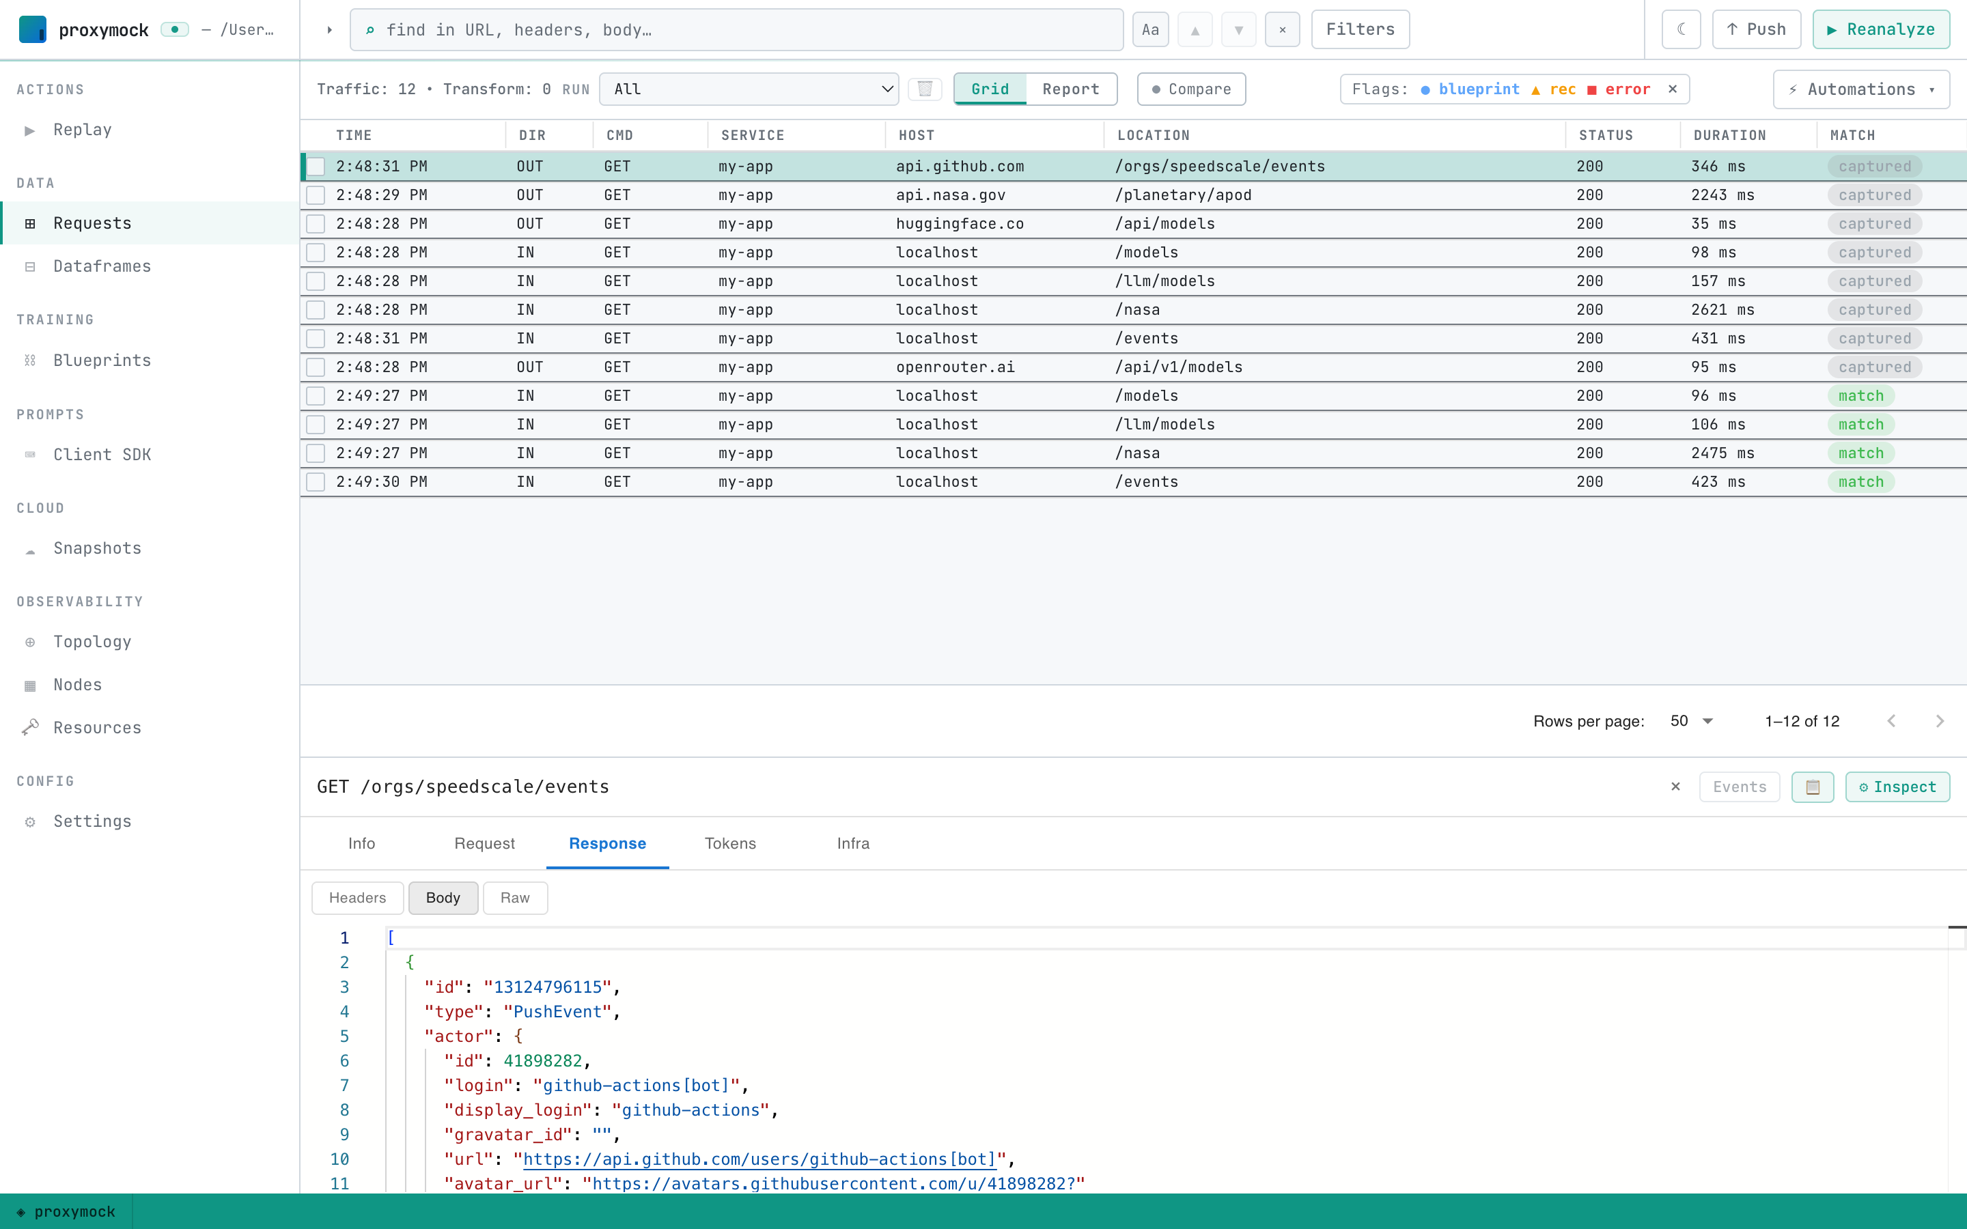Viewport: 1967px width, 1229px height.
Task: Toggle case-sensitive Aa search option
Action: 1150,30
